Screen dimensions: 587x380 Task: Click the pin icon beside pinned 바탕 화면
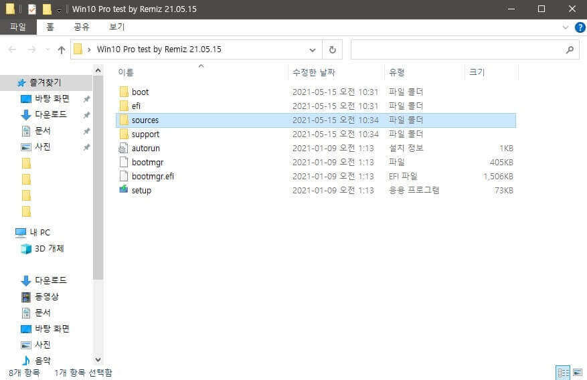point(86,99)
